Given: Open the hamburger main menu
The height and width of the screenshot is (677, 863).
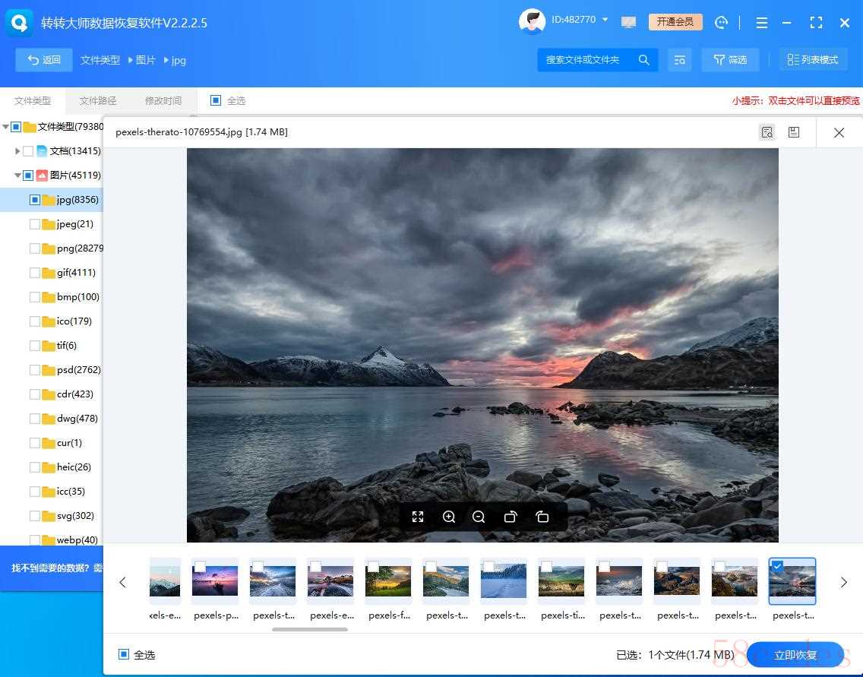Looking at the screenshot, I should [x=762, y=23].
